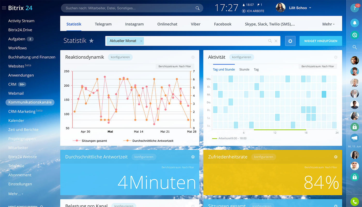
Task: Switch to the Telegram tab
Action: tap(103, 24)
